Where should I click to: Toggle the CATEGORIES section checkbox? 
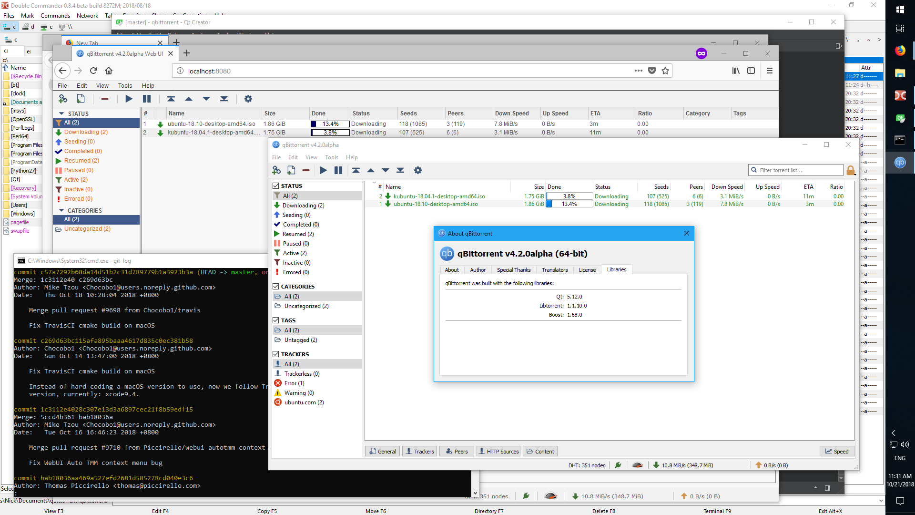tap(276, 287)
